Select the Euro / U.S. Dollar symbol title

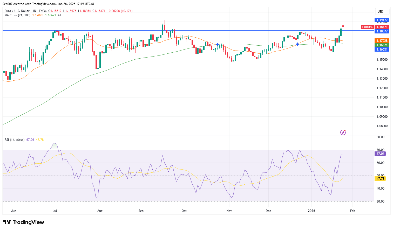pyautogui.click(x=17, y=11)
